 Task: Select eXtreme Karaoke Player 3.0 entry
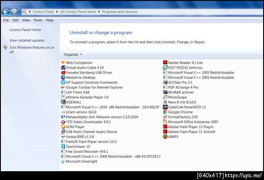click(x=84, y=97)
